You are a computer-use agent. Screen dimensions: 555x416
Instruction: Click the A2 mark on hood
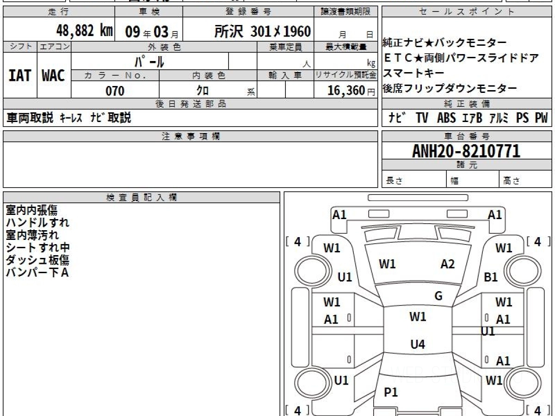coord(447,264)
